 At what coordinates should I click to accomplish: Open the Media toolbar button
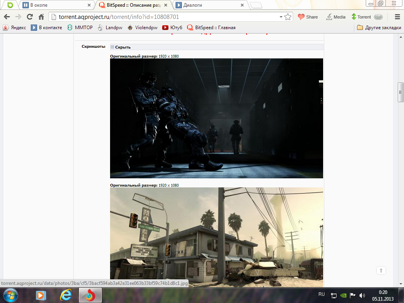coord(336,17)
